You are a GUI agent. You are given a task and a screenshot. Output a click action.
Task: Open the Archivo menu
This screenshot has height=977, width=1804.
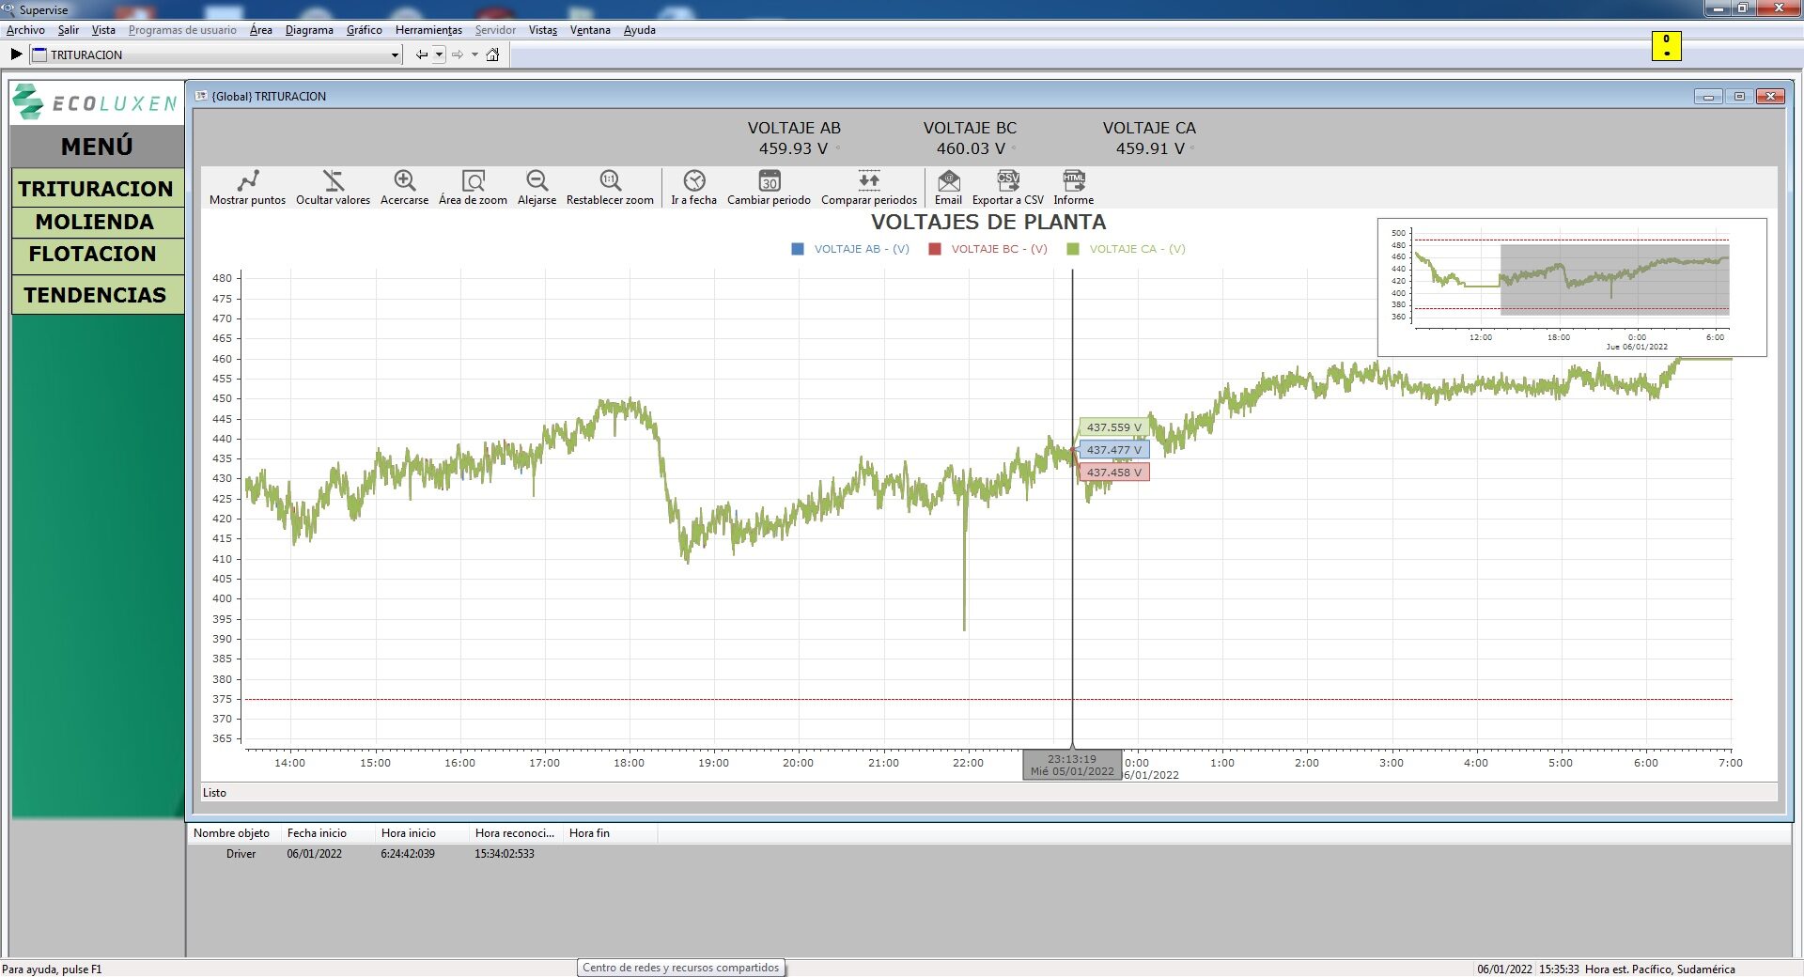(x=25, y=30)
